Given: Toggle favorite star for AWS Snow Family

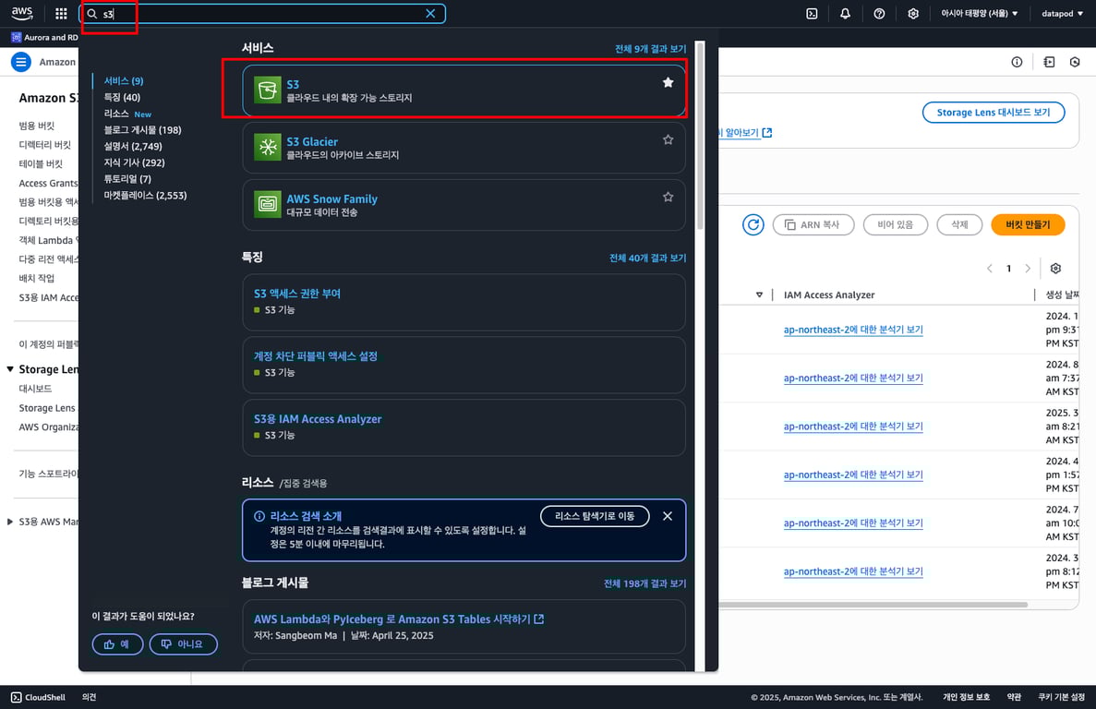Looking at the screenshot, I should tap(668, 197).
